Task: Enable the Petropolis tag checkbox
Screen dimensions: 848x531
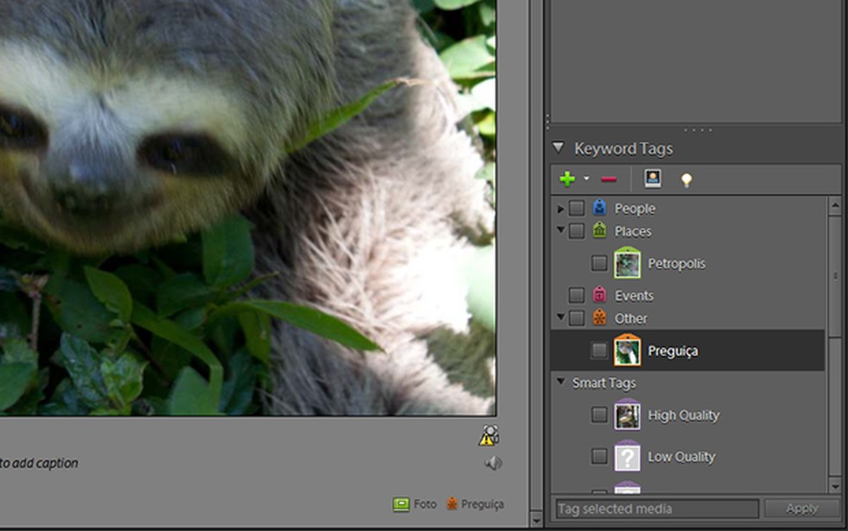Action: point(599,263)
